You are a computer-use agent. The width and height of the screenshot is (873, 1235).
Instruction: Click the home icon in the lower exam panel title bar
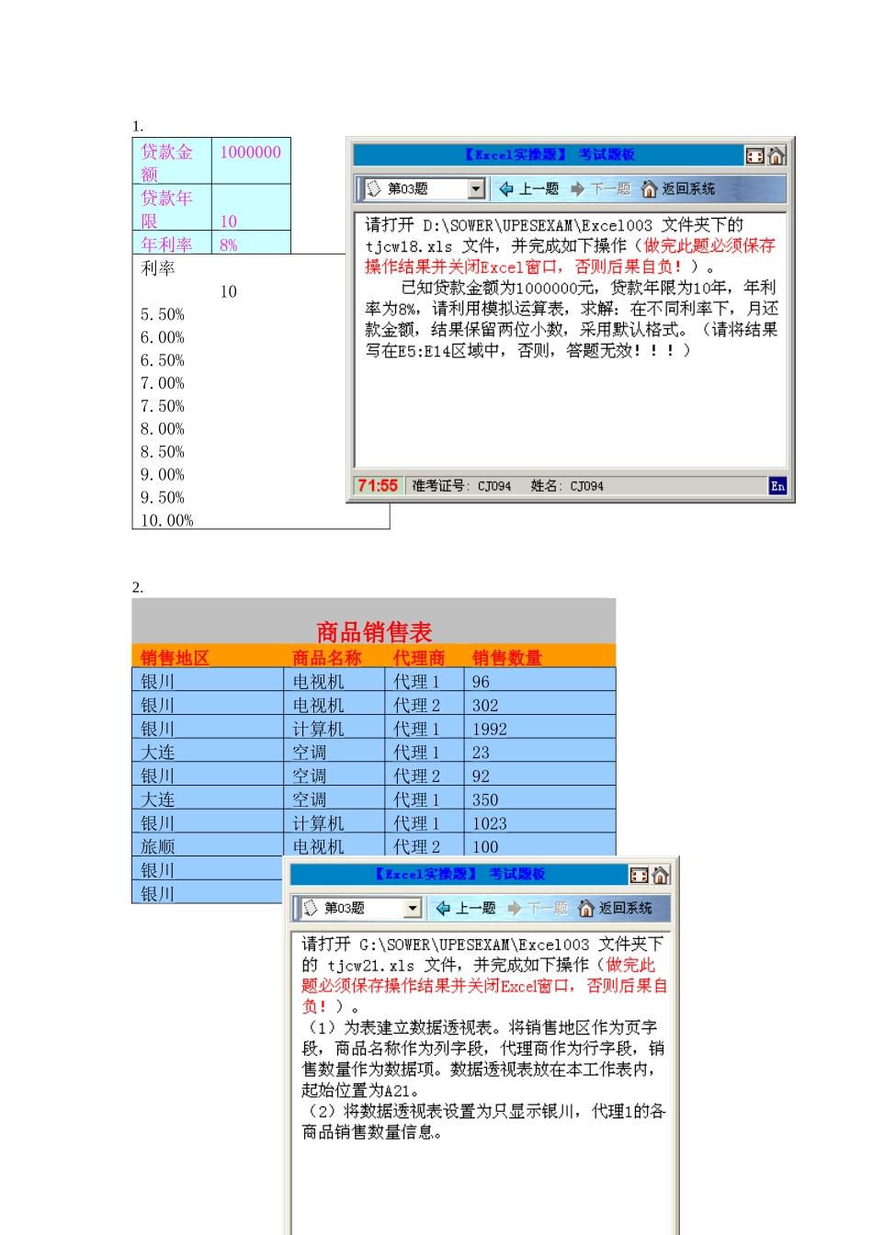(661, 876)
